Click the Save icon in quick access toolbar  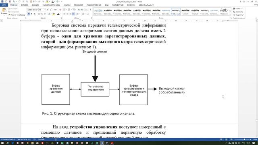click(x=10, y=2)
